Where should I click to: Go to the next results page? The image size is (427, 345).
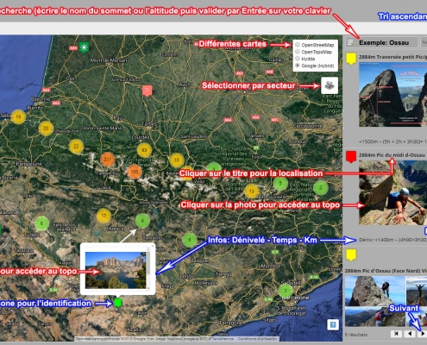pyautogui.click(x=423, y=334)
